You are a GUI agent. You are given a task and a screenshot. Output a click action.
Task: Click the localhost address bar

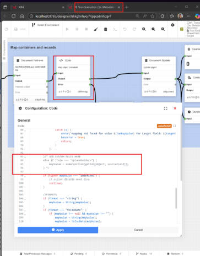[73, 16]
